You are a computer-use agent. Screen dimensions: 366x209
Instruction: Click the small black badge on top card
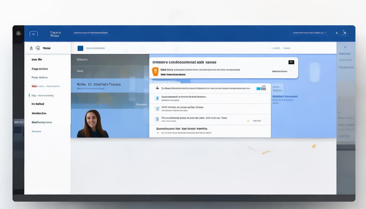[x=291, y=62]
